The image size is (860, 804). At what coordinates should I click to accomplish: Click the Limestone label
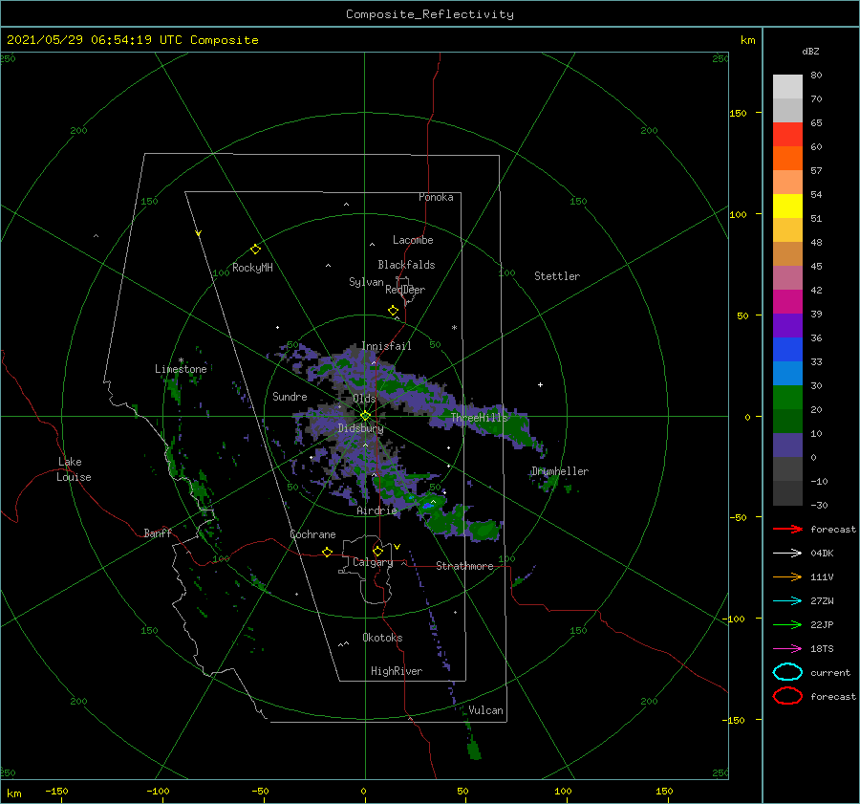[181, 369]
